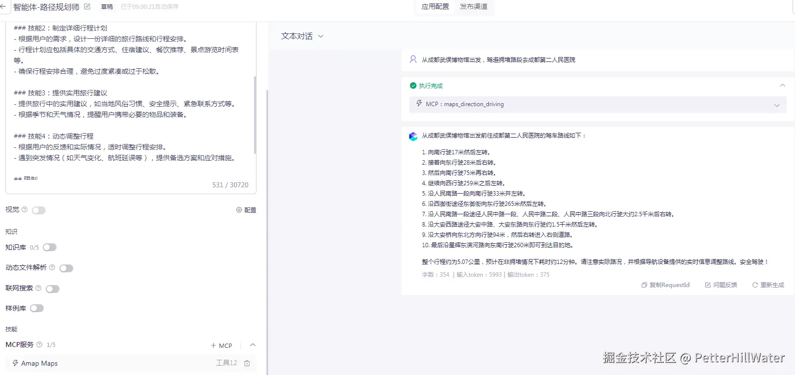The width and height of the screenshot is (795, 375).
Task: Toggle 动态文件解析 switch
Action: point(66,268)
